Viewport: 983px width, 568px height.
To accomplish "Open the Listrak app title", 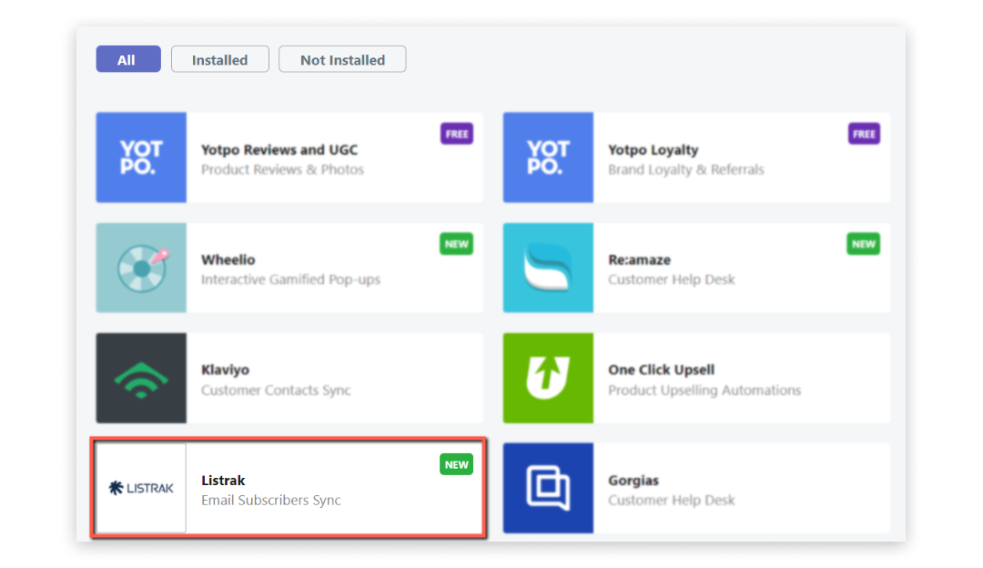I will click(223, 481).
